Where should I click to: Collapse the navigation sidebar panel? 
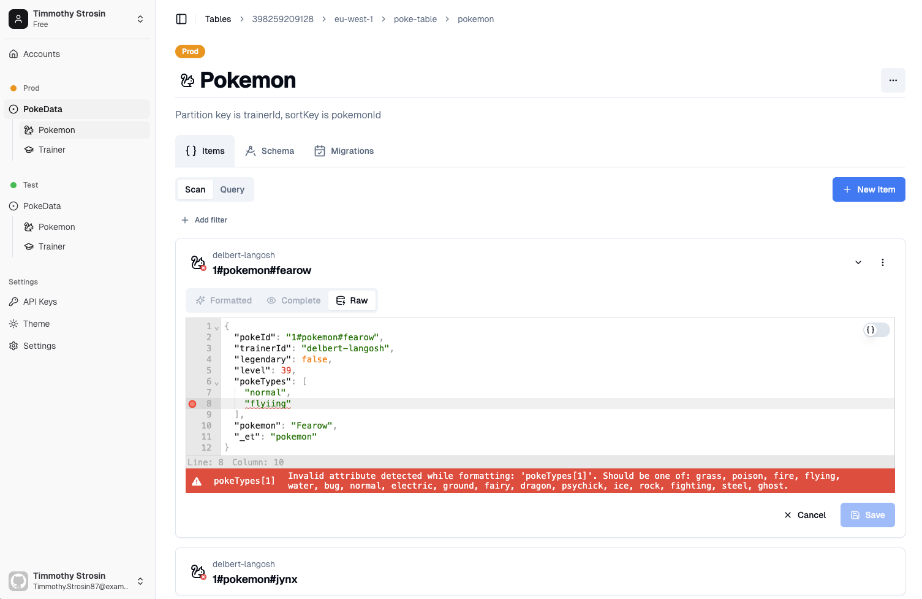coord(181,19)
